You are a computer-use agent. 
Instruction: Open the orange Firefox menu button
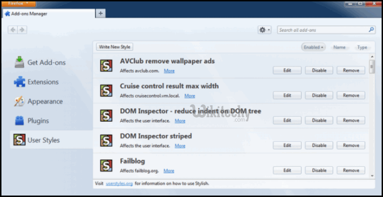click(x=18, y=3)
